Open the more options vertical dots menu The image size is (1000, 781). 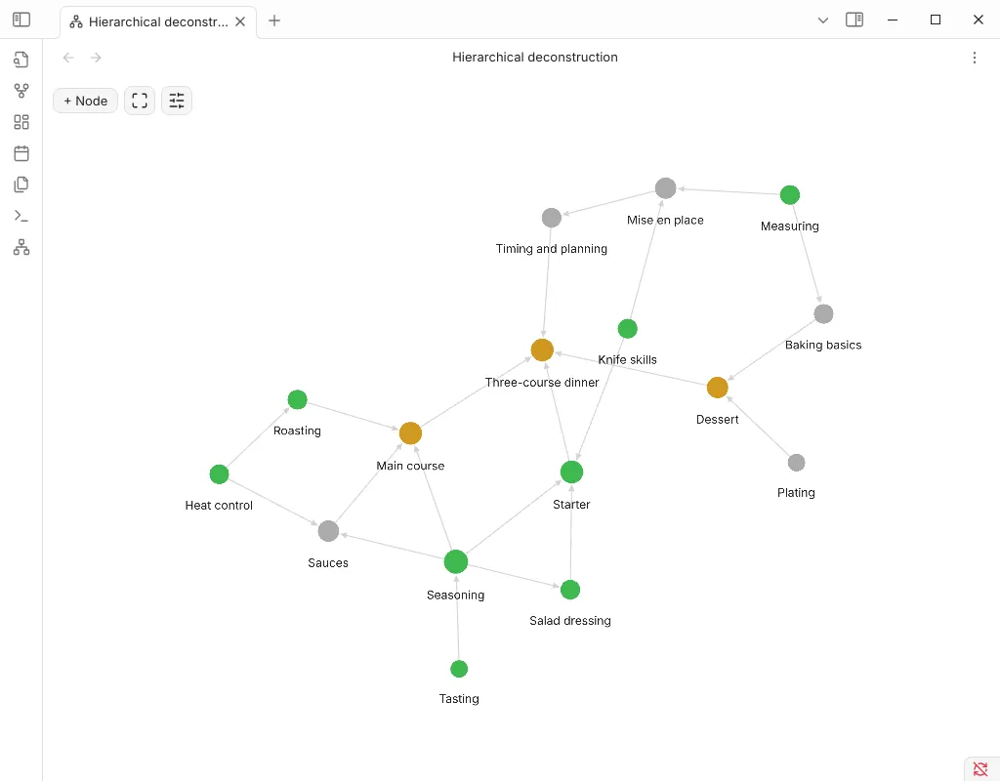pos(974,58)
